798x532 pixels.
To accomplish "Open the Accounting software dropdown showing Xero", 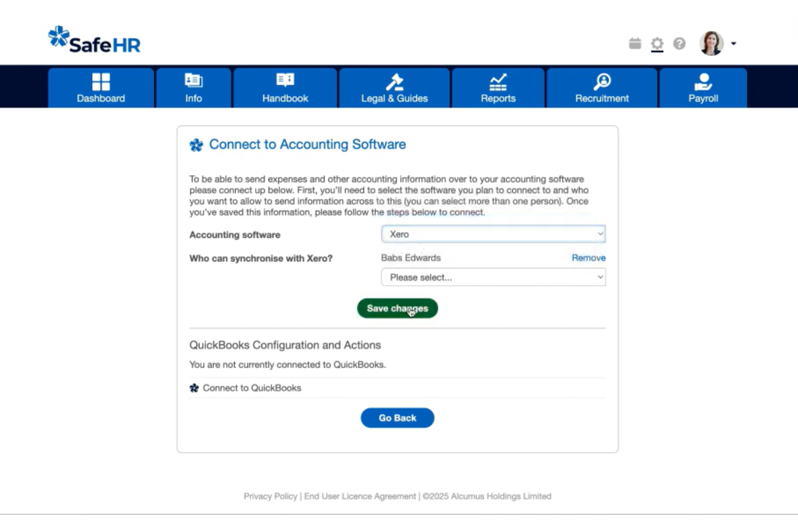I will click(x=493, y=234).
